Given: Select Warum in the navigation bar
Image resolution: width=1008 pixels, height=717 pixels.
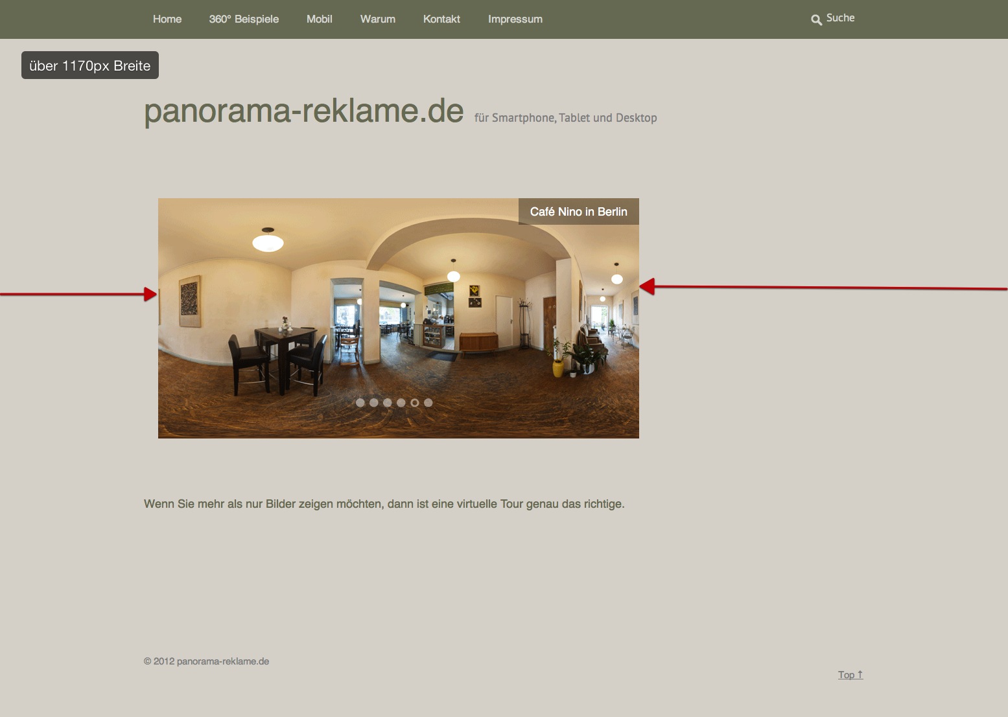Looking at the screenshot, I should point(377,19).
